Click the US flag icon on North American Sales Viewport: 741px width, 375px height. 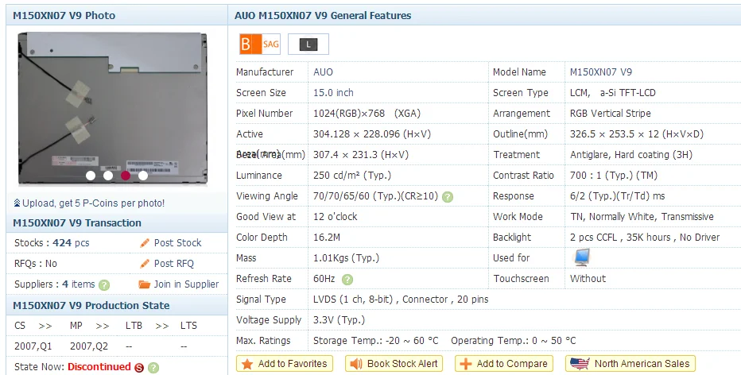(x=580, y=364)
